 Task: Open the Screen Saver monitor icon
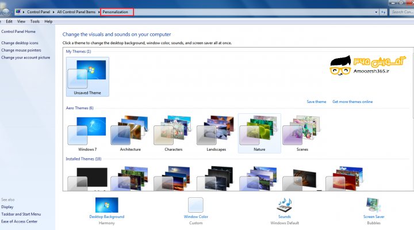click(x=373, y=205)
